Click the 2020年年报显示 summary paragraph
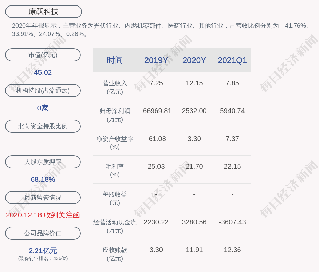 161,30
